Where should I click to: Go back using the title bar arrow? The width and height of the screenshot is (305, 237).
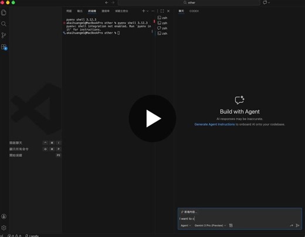107,2
